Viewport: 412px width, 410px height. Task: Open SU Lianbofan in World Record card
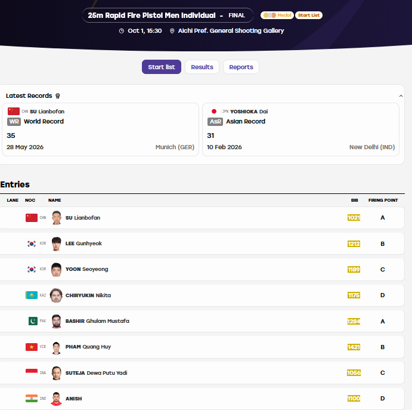click(47, 112)
